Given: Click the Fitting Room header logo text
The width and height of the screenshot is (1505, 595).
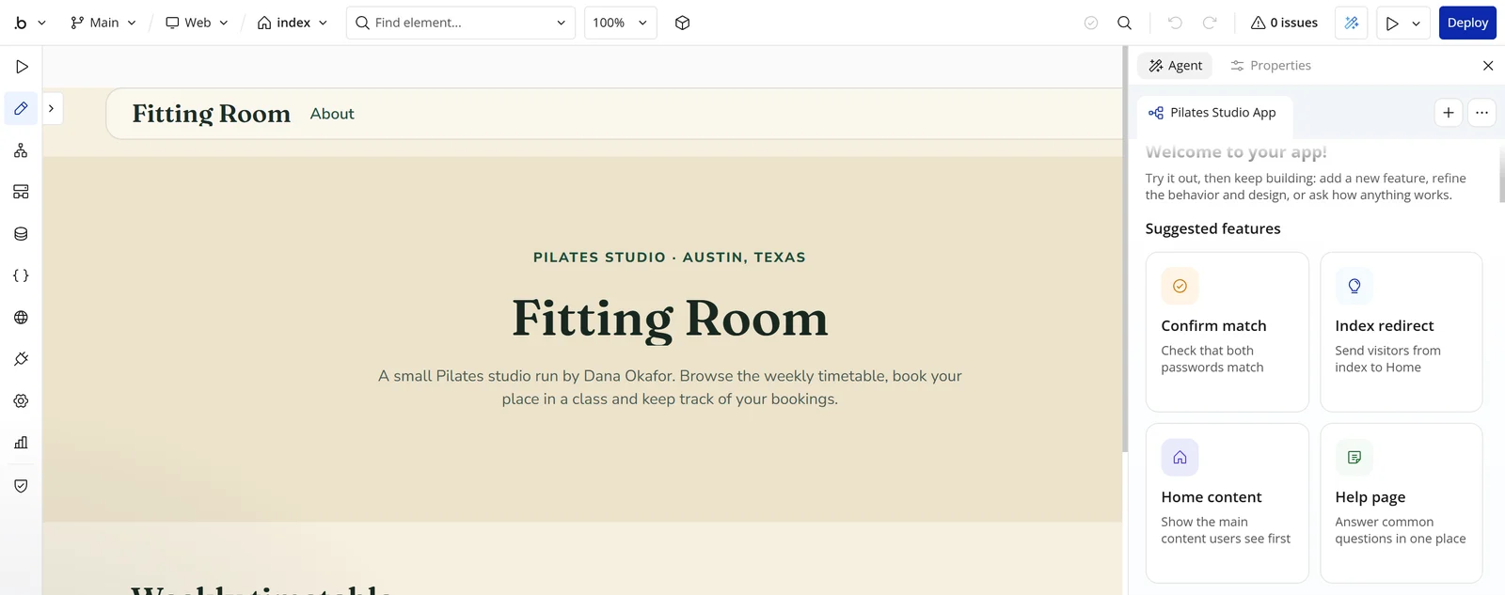Looking at the screenshot, I should point(212,114).
